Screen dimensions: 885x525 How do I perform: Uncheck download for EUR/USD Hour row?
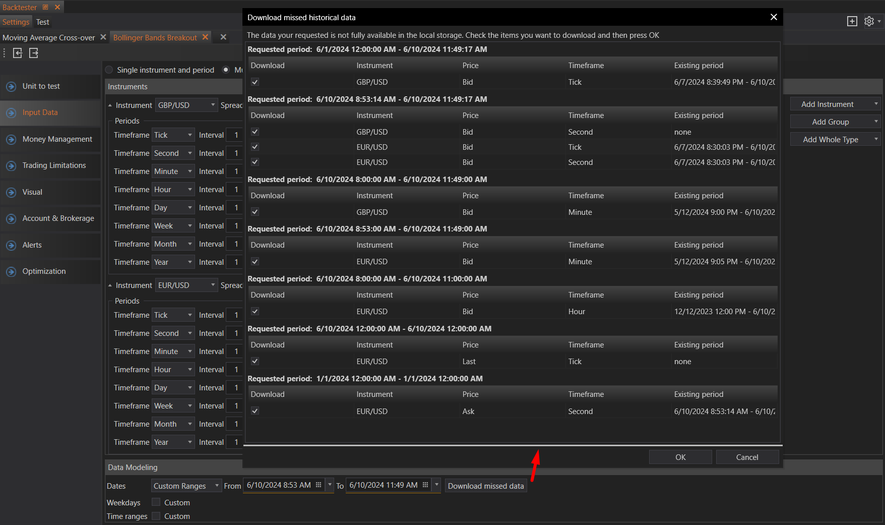pos(255,312)
